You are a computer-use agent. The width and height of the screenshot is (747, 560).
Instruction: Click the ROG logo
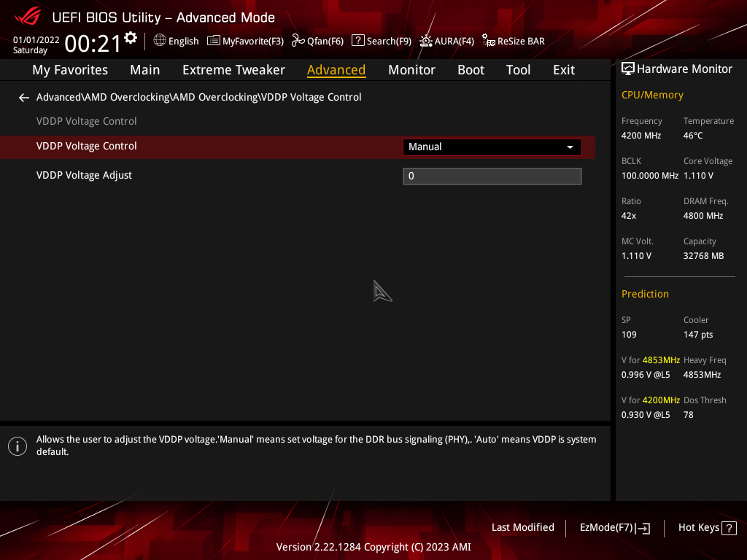coord(28,17)
